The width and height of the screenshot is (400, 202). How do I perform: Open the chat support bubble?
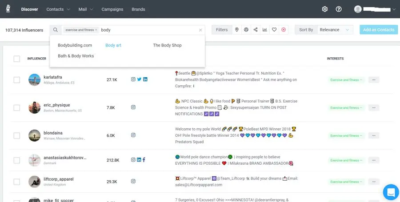[x=391, y=192]
